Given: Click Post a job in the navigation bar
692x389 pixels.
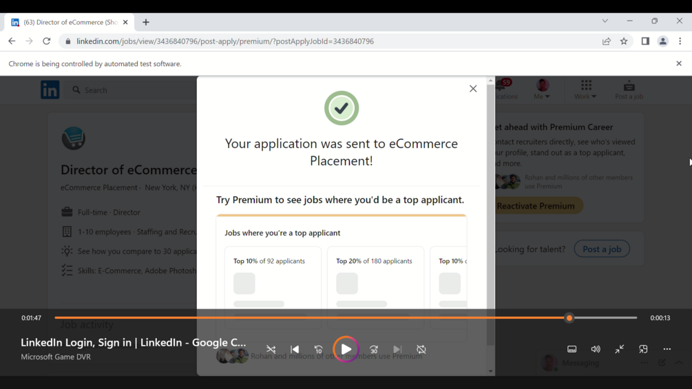Looking at the screenshot, I should click(629, 90).
